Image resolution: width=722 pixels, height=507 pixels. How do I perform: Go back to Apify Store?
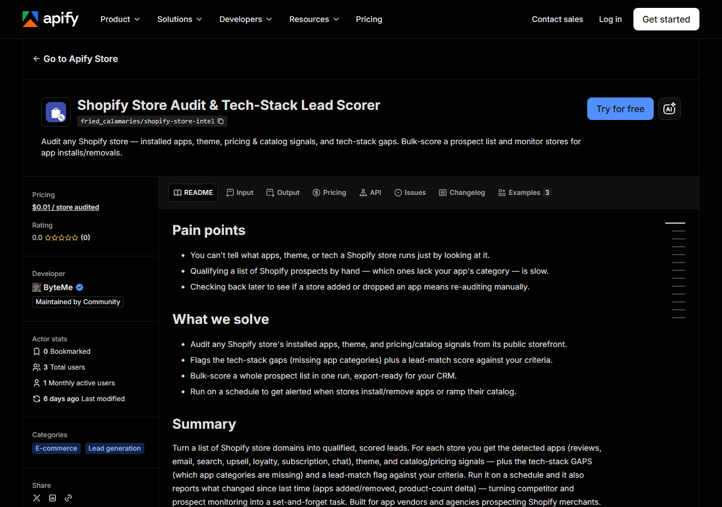point(76,59)
